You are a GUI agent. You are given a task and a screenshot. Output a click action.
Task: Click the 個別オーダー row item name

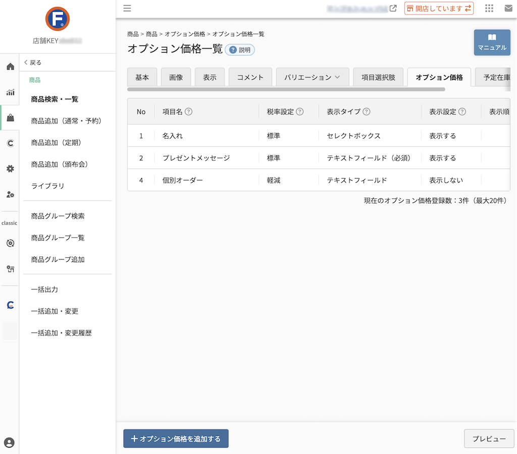point(182,180)
